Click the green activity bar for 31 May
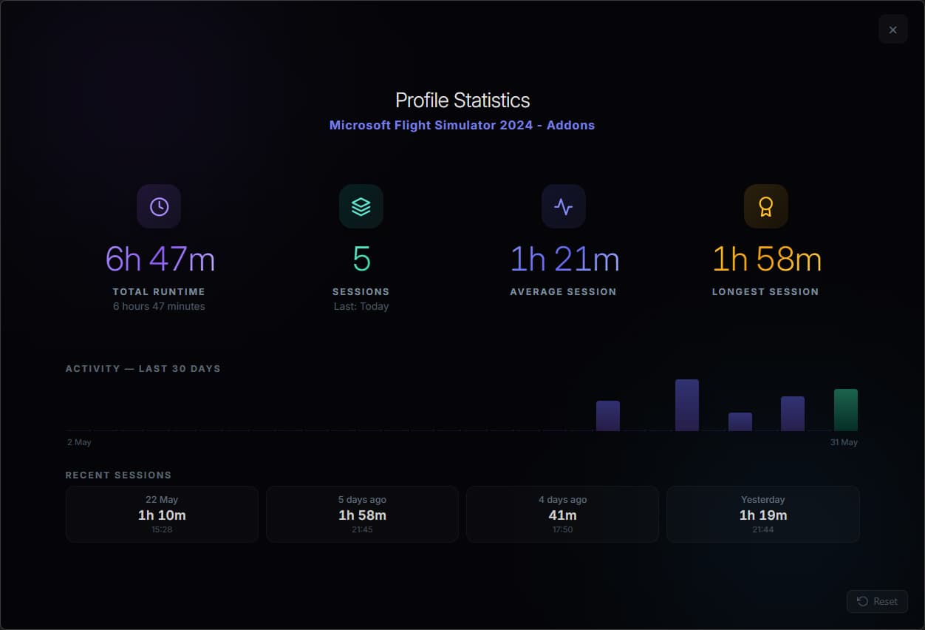The width and height of the screenshot is (925, 630). click(846, 410)
